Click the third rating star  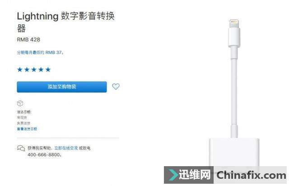point(34,70)
